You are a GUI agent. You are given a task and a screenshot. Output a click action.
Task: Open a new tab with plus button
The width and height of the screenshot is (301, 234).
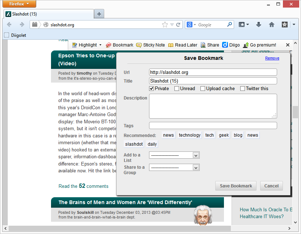pyautogui.click(x=99, y=14)
